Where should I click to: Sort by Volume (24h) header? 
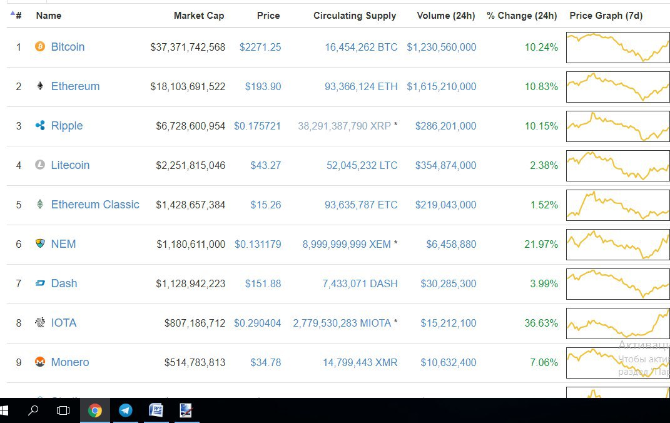coord(445,16)
